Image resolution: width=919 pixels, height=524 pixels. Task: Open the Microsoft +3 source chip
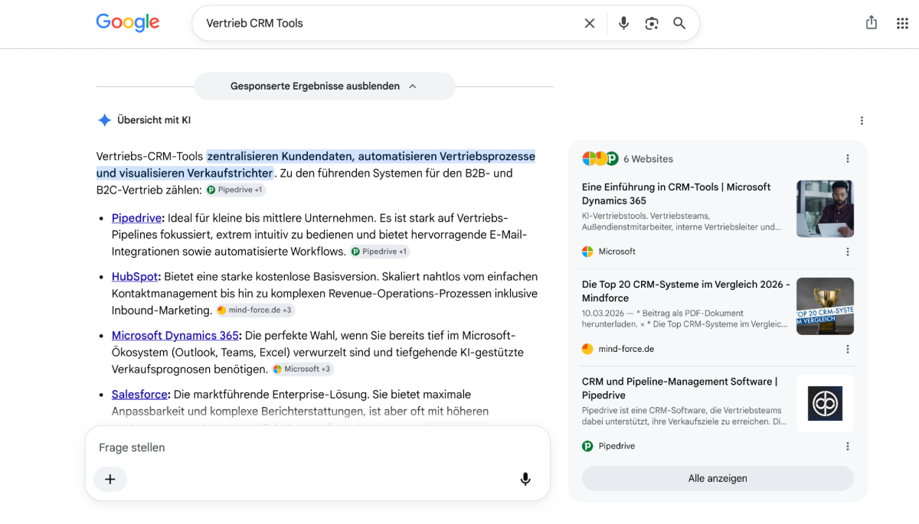click(303, 369)
